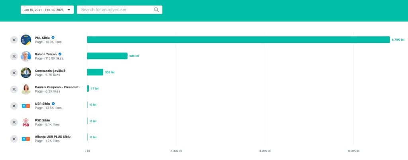The width and height of the screenshot is (408, 160).
Task: Click the 0 lei axis label below the chart
Action: coord(87,151)
